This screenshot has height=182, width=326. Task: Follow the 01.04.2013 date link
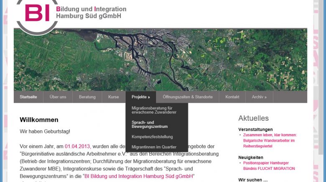click(78, 146)
